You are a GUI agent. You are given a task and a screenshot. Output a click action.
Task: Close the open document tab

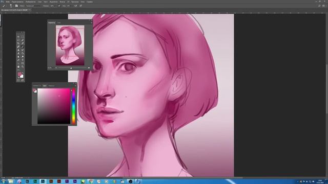click(30, 10)
